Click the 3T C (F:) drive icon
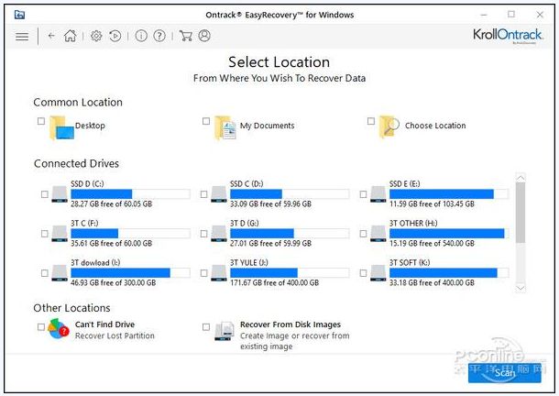 [60, 234]
